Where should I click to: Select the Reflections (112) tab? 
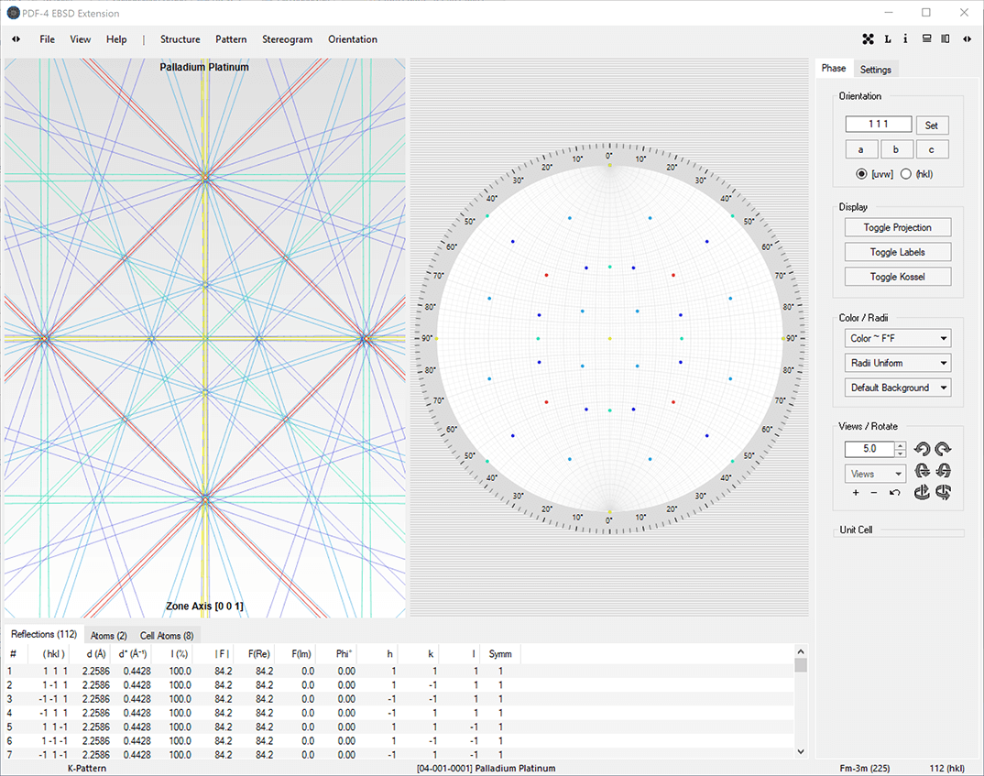44,634
